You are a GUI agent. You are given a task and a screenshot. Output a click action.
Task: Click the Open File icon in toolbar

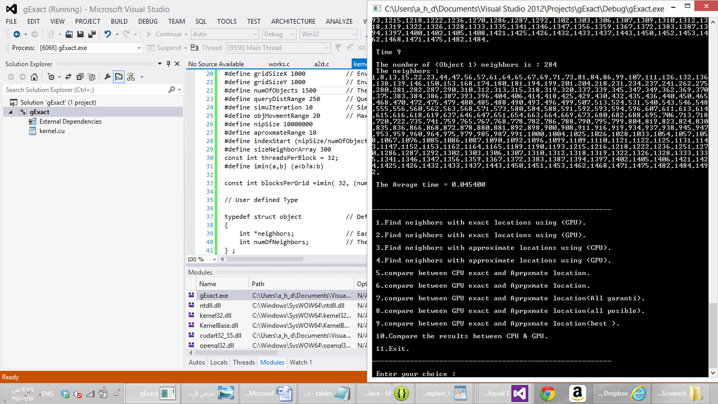[69, 34]
